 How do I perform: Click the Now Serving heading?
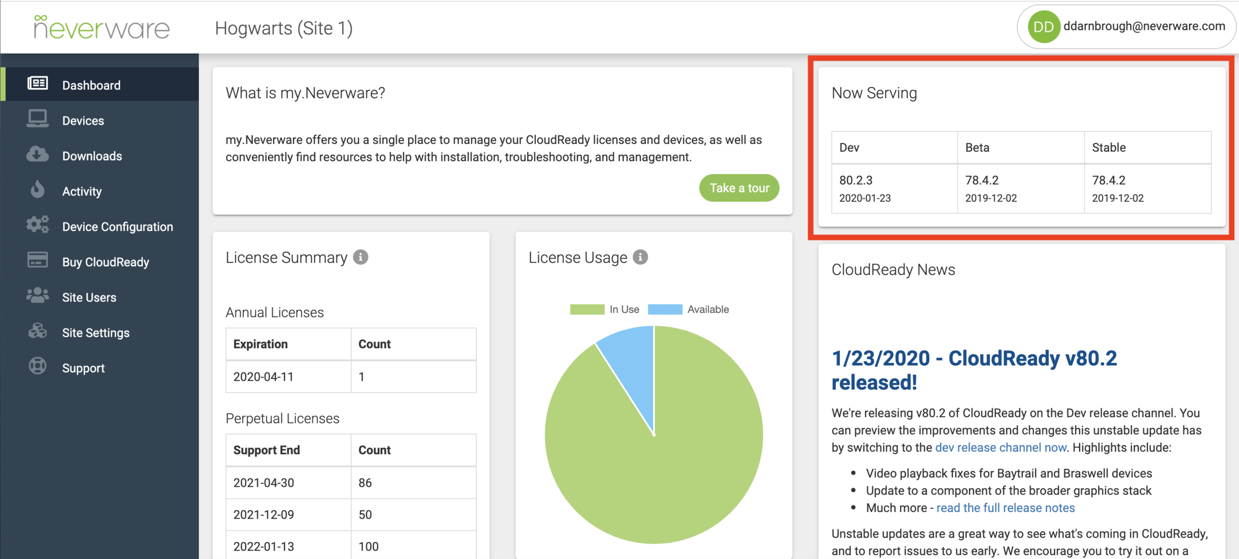point(874,93)
